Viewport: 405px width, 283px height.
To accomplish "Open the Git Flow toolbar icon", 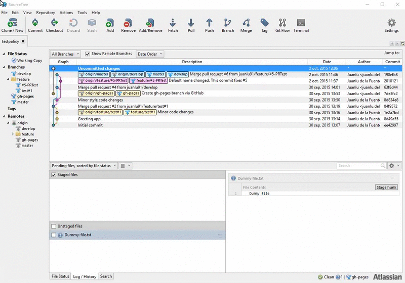I will 282,25.
